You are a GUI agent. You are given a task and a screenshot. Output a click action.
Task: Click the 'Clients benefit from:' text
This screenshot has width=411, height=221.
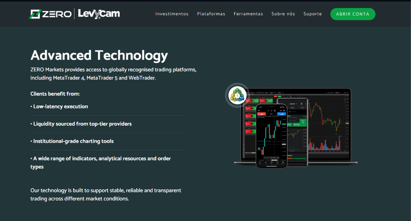click(55, 94)
